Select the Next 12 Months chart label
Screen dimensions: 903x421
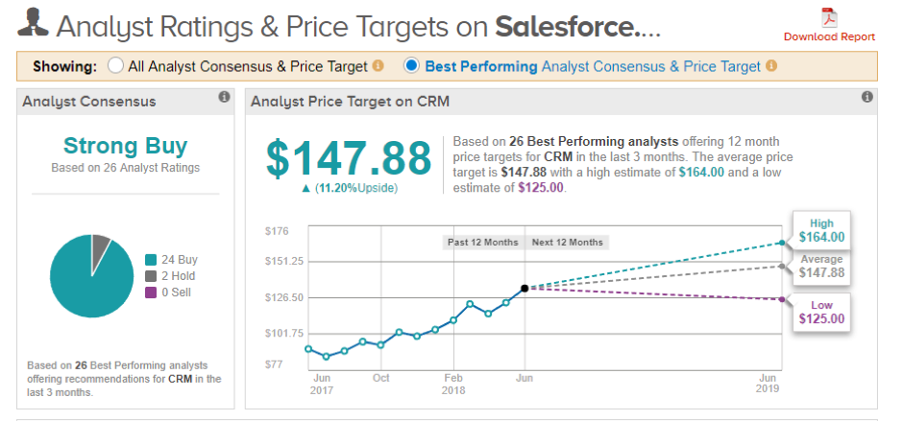567,242
